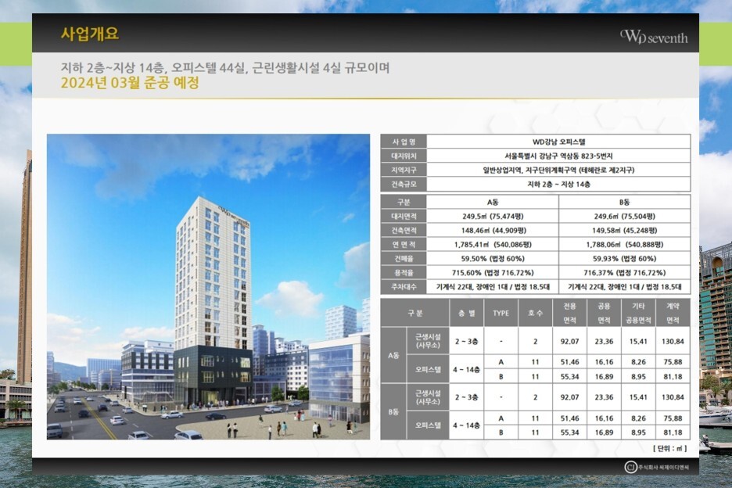Select the '사업개요' slide title
732x488 pixels.
click(x=90, y=34)
